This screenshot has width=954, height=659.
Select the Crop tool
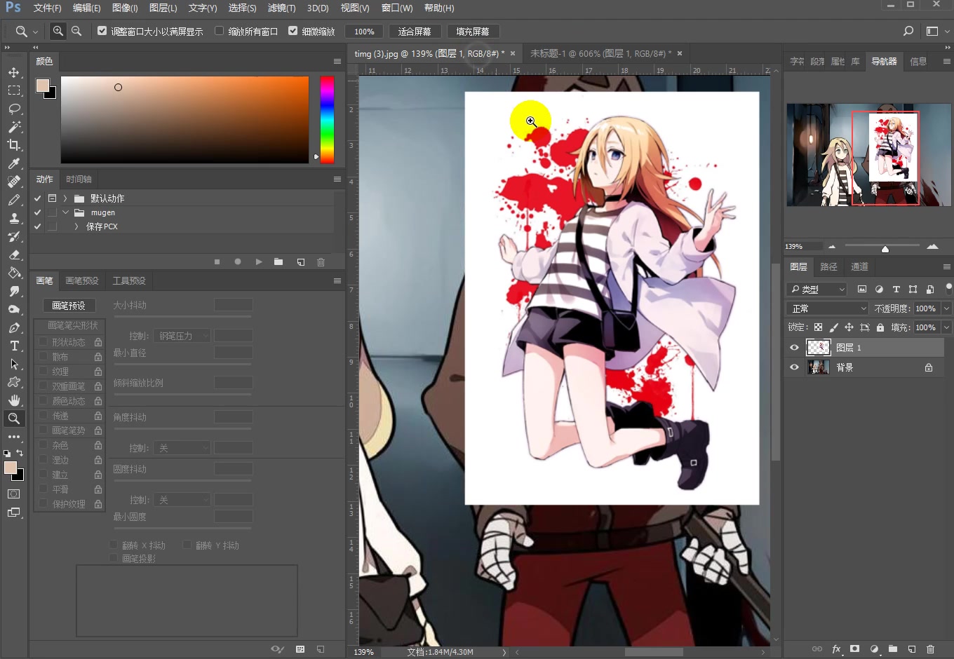14,145
